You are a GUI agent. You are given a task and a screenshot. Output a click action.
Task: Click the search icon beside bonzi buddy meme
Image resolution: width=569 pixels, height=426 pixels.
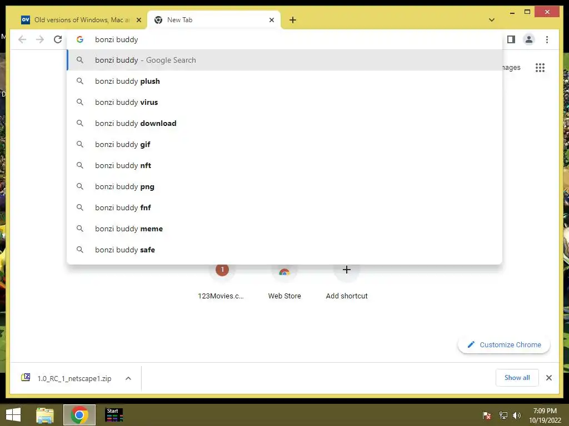80,229
